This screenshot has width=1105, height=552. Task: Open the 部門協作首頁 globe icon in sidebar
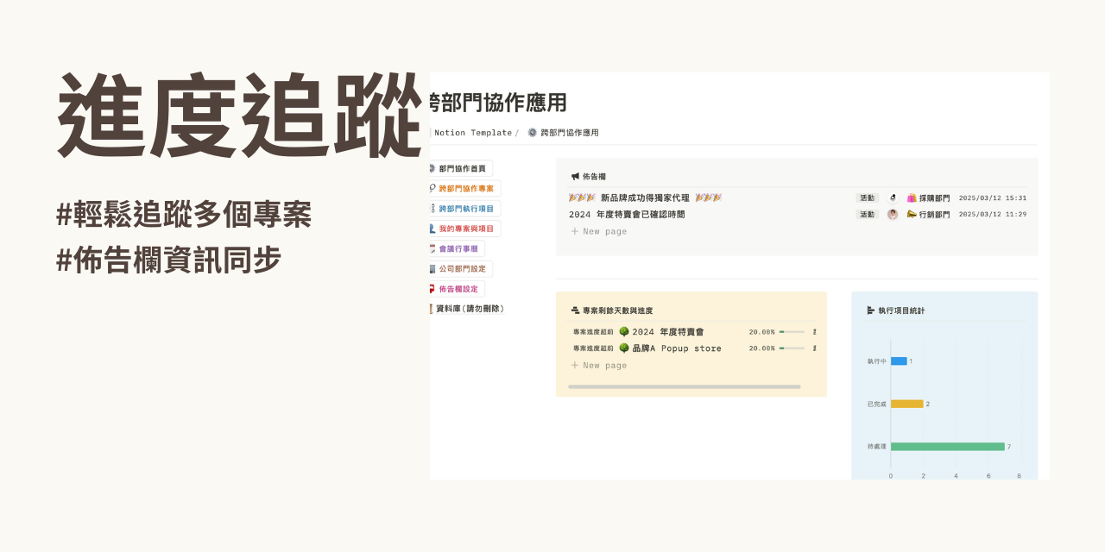coord(431,167)
